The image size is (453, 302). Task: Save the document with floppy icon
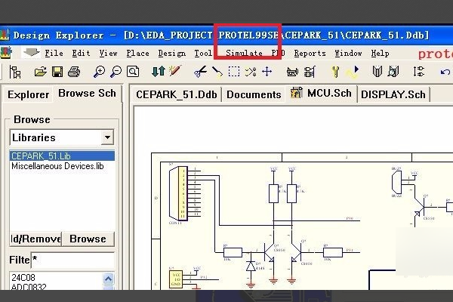(57, 72)
